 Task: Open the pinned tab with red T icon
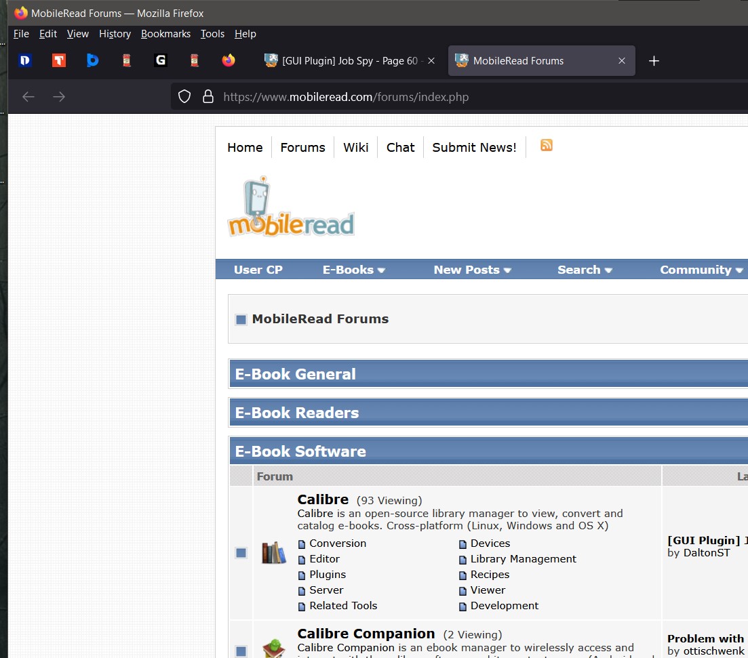click(x=59, y=60)
